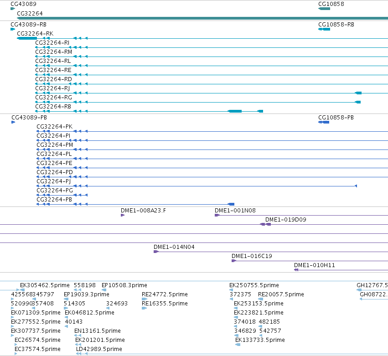Select the CG32264-RL transcript label
Viewport: 388px width, 356px height.
pyautogui.click(x=53, y=61)
